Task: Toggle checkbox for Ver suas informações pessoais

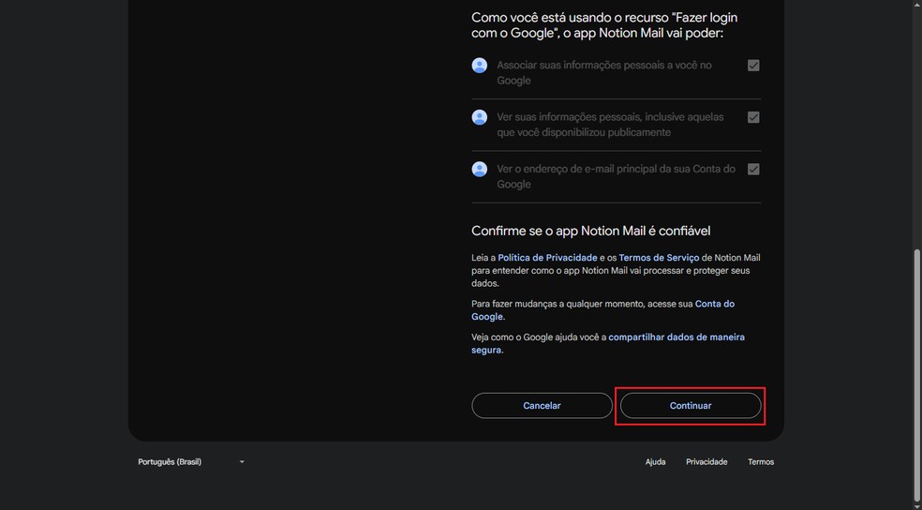Action: [753, 117]
